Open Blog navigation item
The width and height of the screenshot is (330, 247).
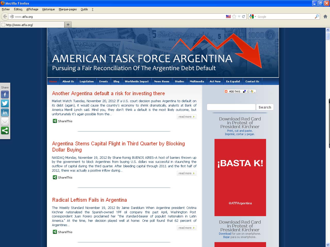pos(116,81)
